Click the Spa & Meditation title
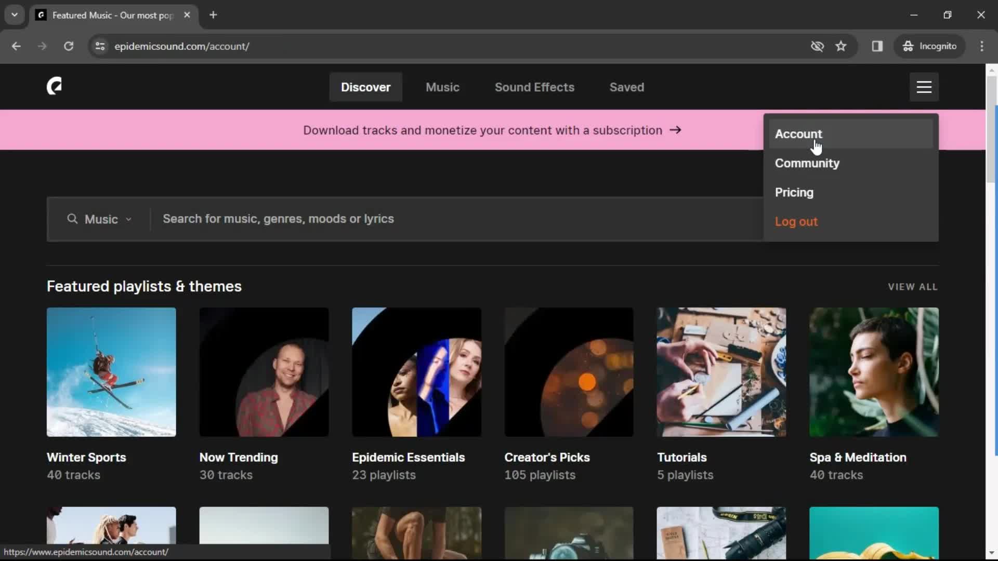 [x=858, y=457]
